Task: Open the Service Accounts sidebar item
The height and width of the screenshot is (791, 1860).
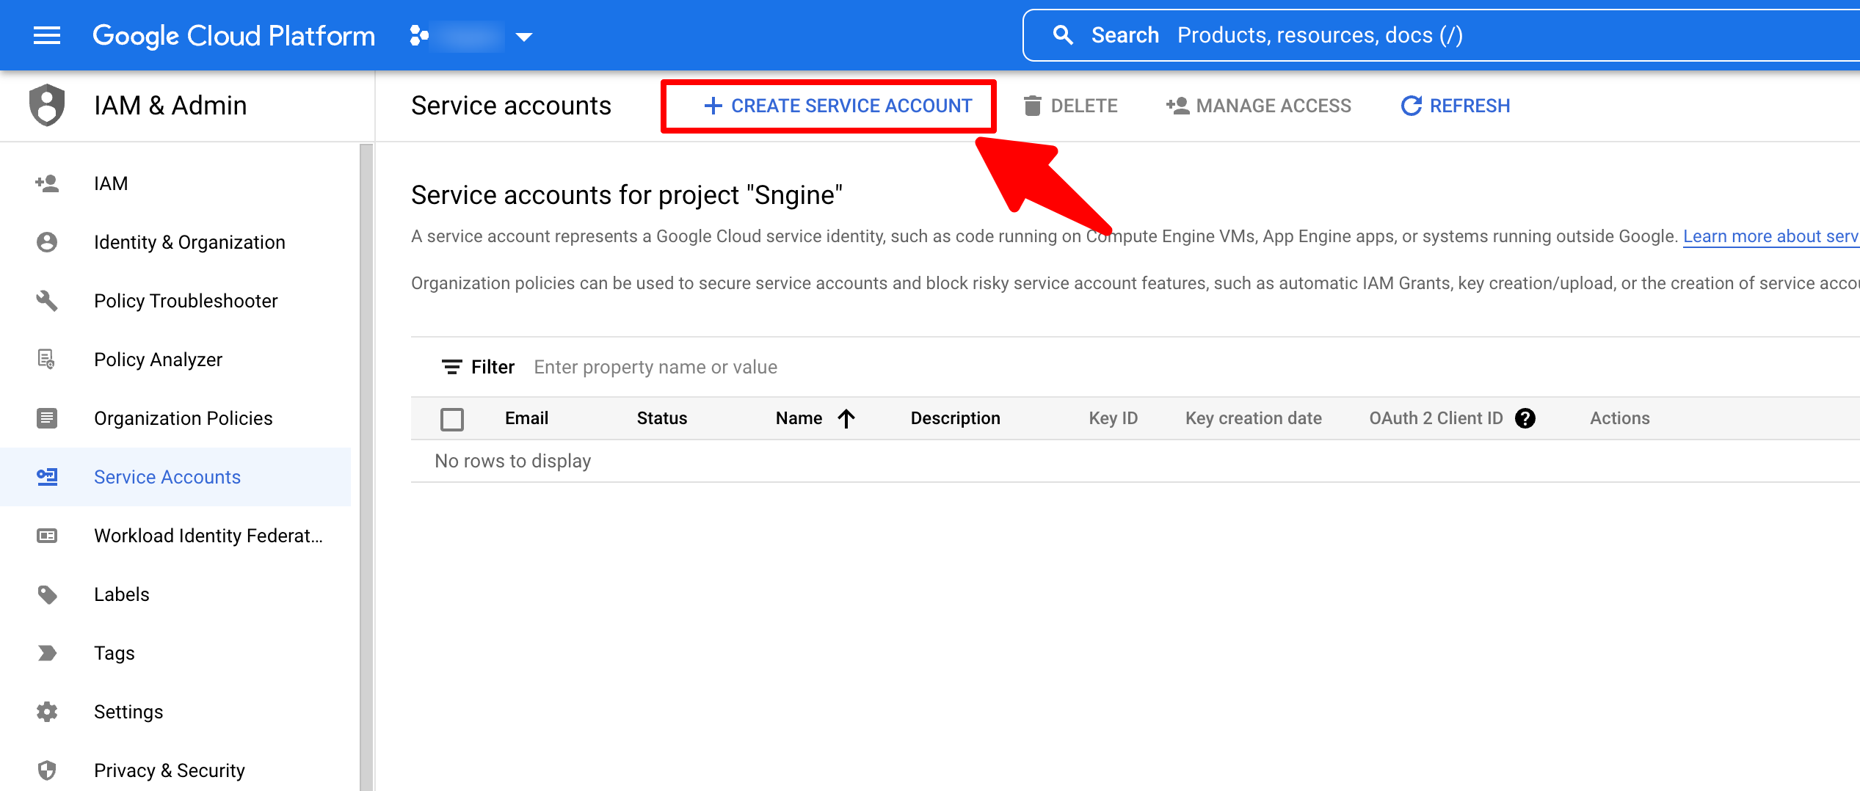Action: pos(167,477)
